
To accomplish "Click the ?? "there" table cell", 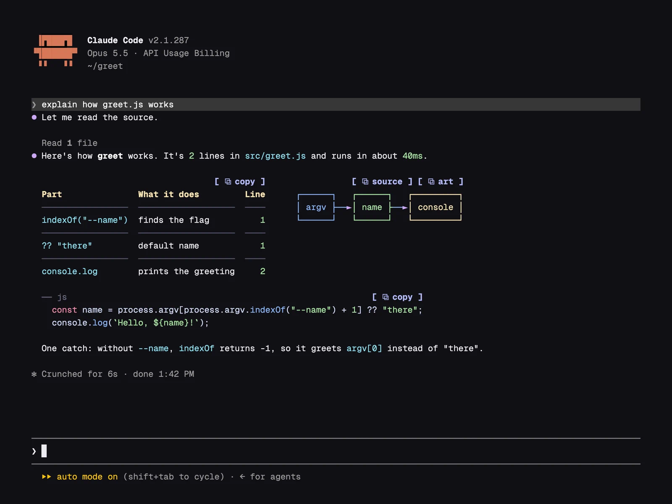I will [67, 246].
